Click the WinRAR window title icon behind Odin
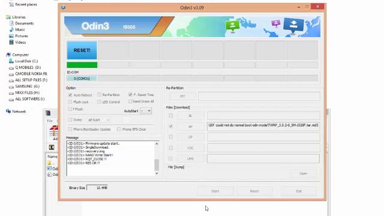The width and height of the screenshot is (384, 216). 48,113
